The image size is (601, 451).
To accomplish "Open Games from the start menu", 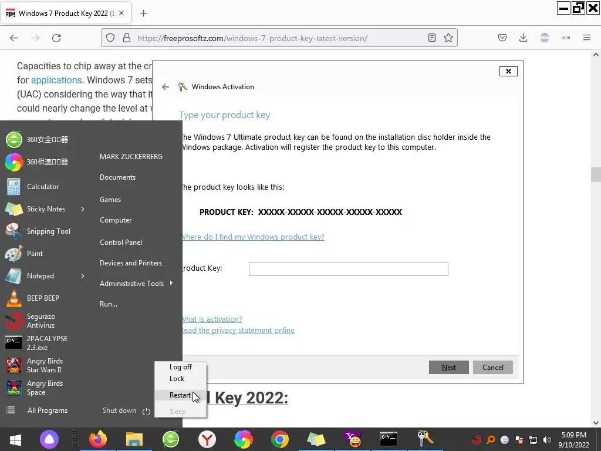I will coord(110,200).
